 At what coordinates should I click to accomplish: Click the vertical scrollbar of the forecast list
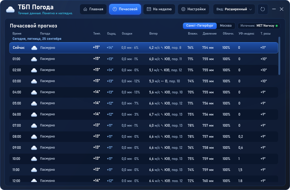[x=279, y=56]
